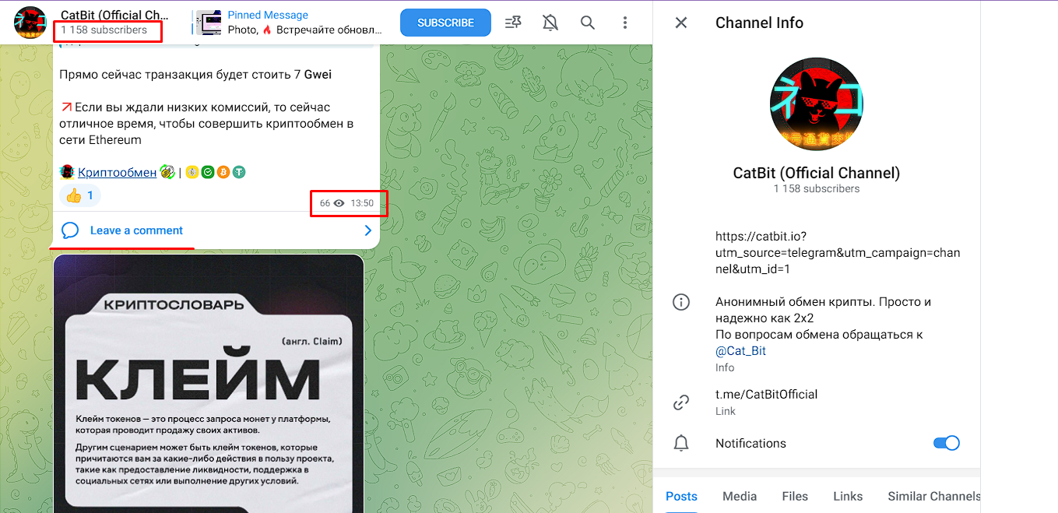
Task: Click the eye views icon on post
Action: (x=339, y=203)
